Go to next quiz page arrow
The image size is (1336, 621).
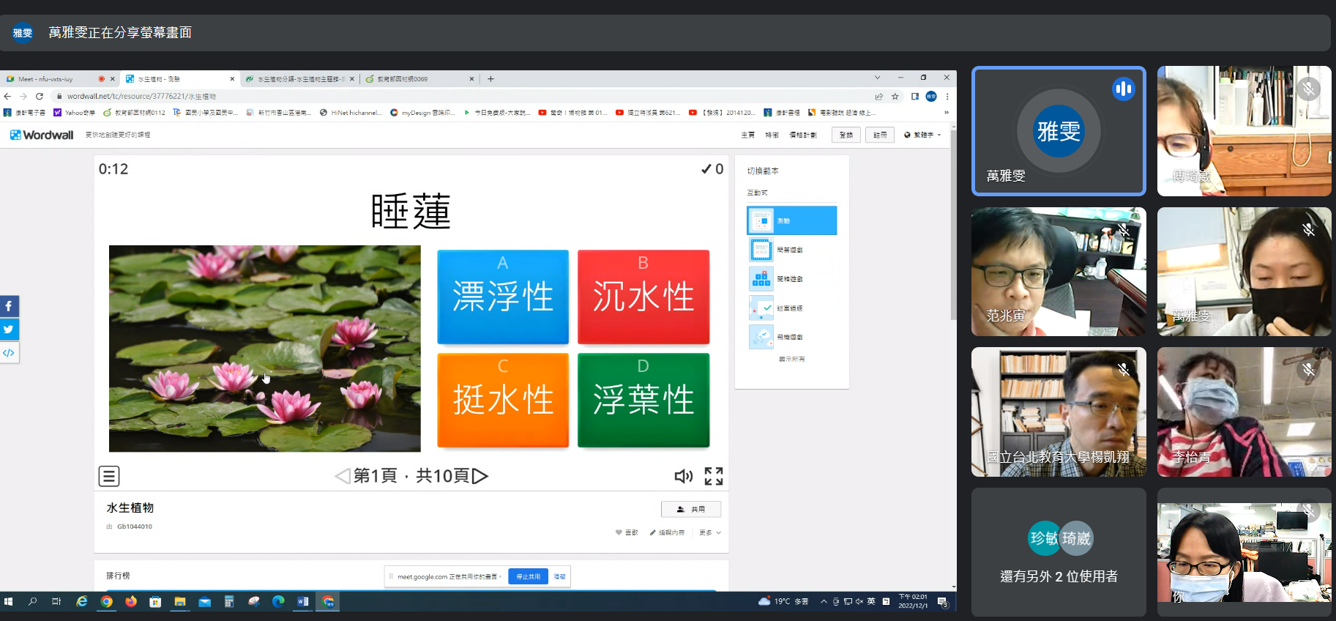(480, 476)
